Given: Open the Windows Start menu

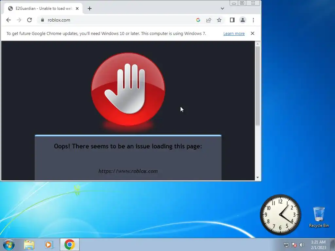Looking at the screenshot, I should pyautogui.click(x=9, y=244).
